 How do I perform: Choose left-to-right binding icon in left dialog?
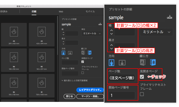click(83, 53)
